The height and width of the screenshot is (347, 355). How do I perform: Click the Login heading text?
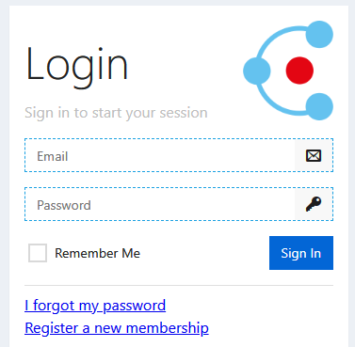click(77, 65)
